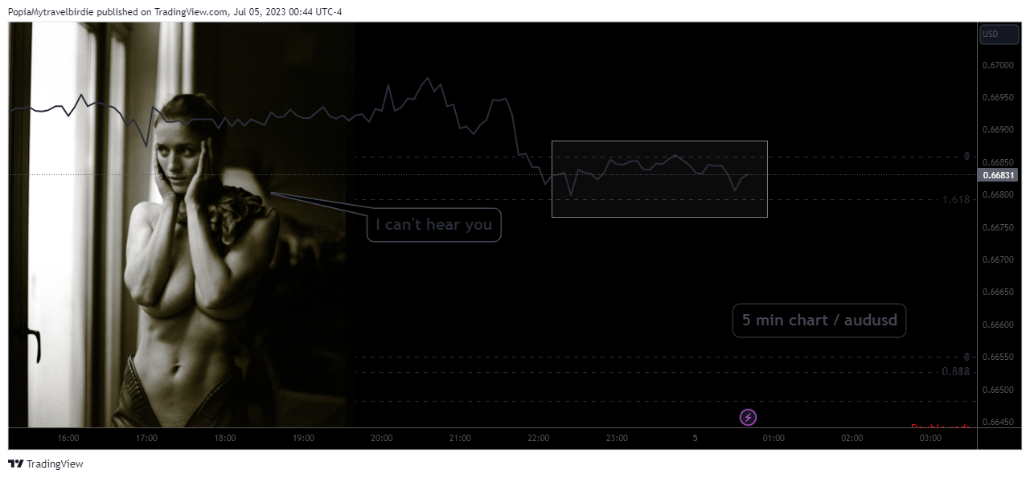Click the 0.66831 current price label
The image size is (1030, 478).
[x=999, y=174]
